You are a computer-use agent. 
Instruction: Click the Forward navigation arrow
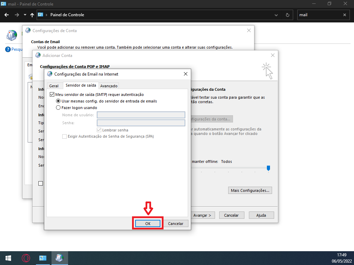(17, 15)
